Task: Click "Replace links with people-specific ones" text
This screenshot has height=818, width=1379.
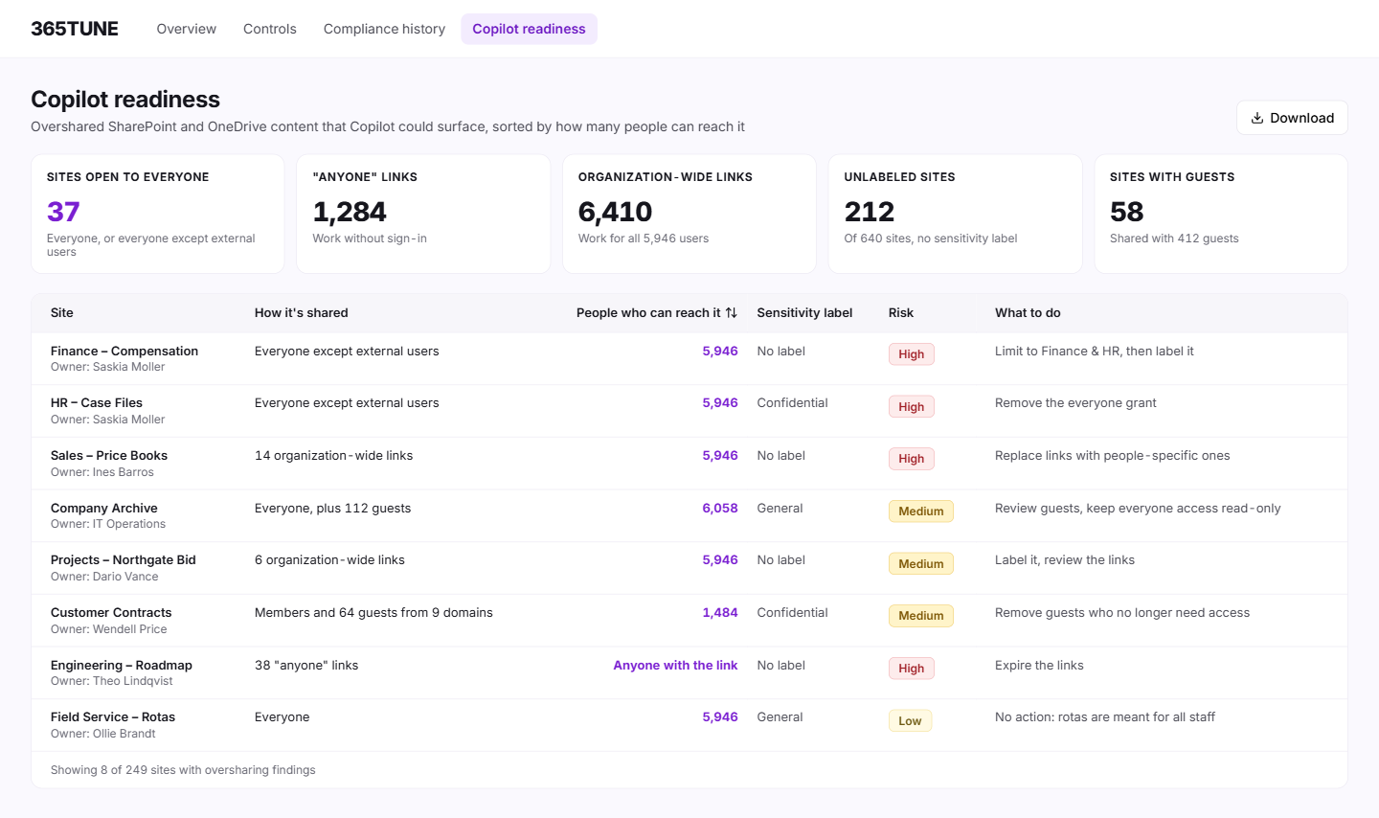Action: pos(1113,456)
